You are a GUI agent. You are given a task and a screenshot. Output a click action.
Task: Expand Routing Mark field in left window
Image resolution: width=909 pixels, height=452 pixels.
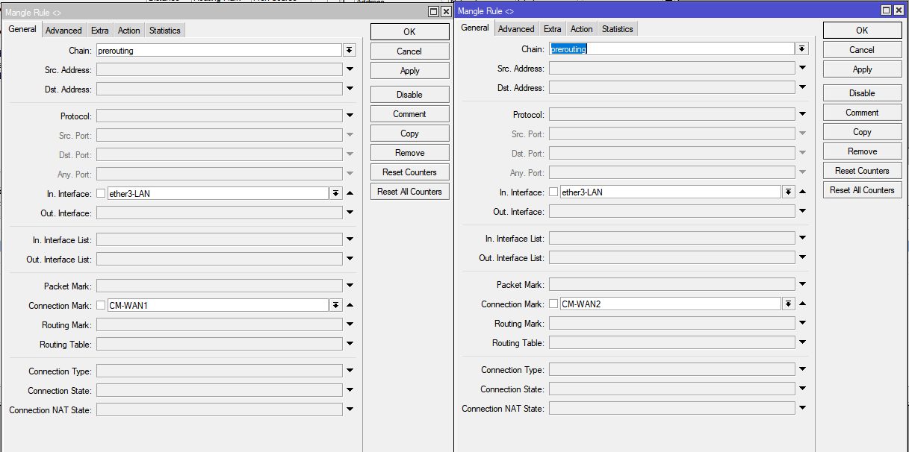pos(350,325)
